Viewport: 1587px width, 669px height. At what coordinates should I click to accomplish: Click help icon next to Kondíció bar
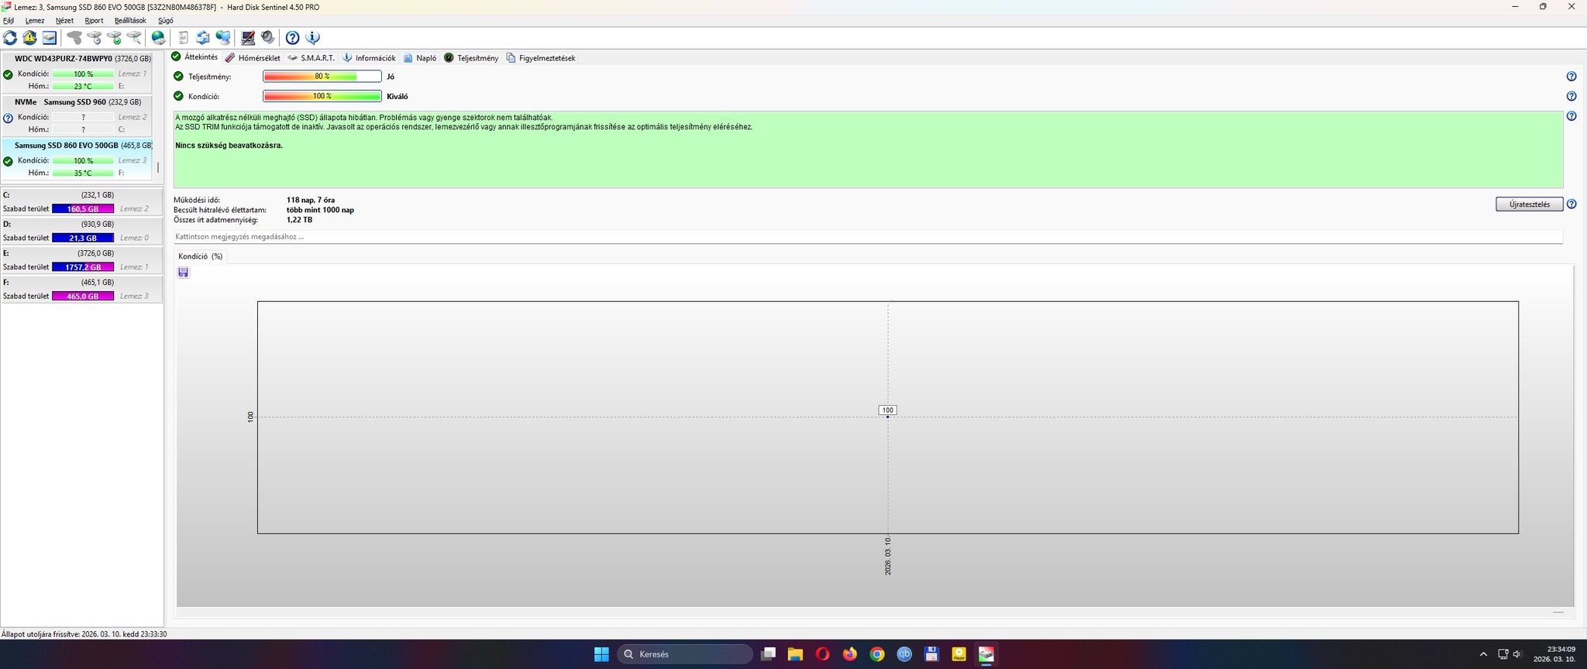coord(1572,97)
